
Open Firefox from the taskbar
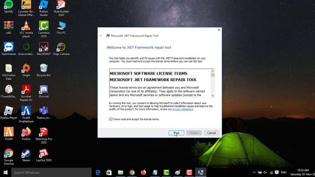pyautogui.click(x=143, y=173)
